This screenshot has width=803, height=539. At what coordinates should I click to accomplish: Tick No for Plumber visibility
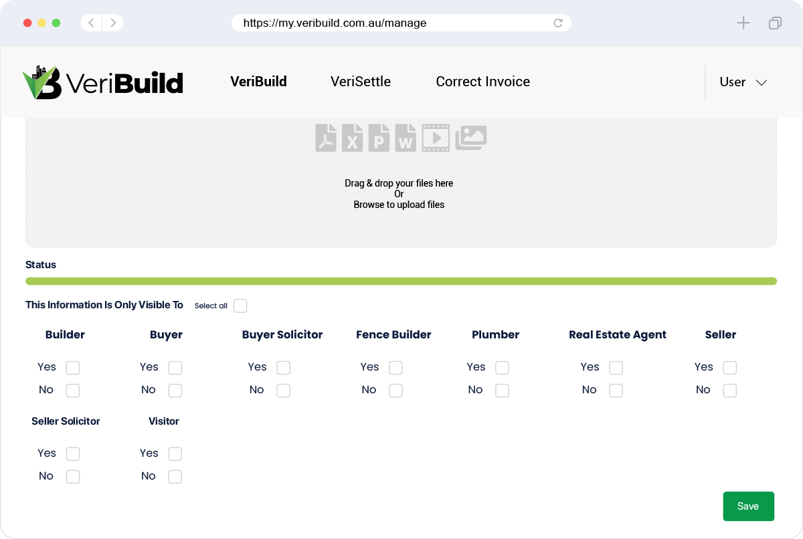502,391
